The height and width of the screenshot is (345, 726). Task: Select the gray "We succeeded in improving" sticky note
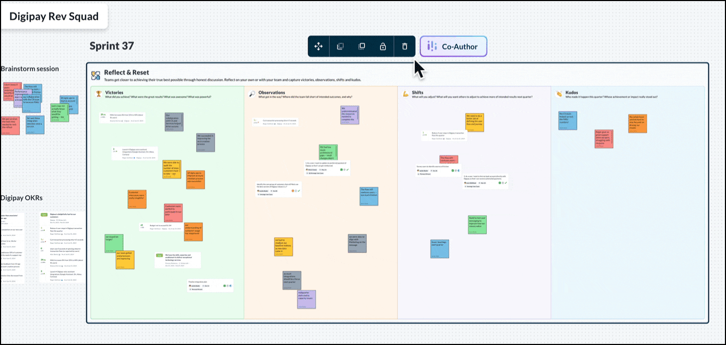coord(206,143)
